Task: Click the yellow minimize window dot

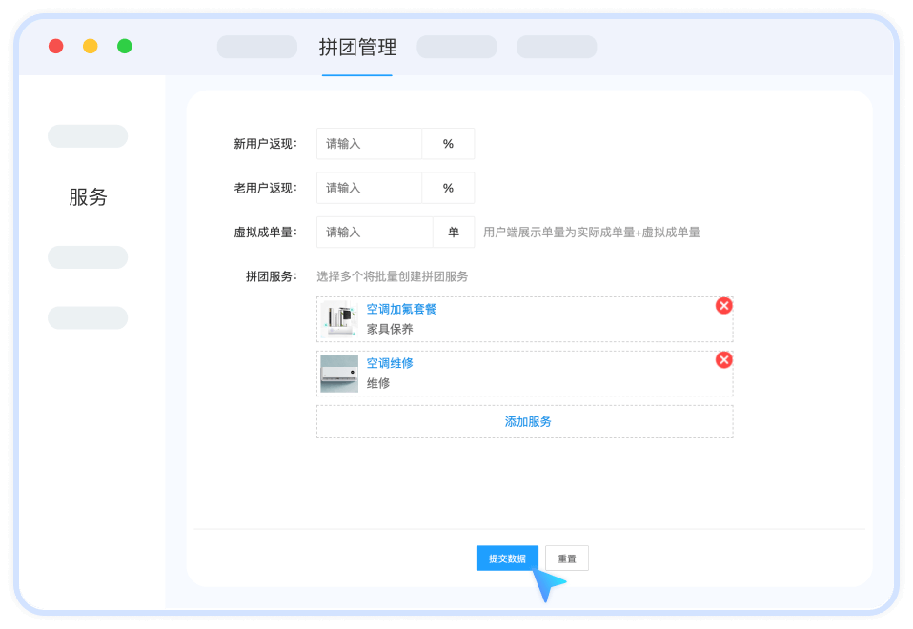Action: (91, 46)
